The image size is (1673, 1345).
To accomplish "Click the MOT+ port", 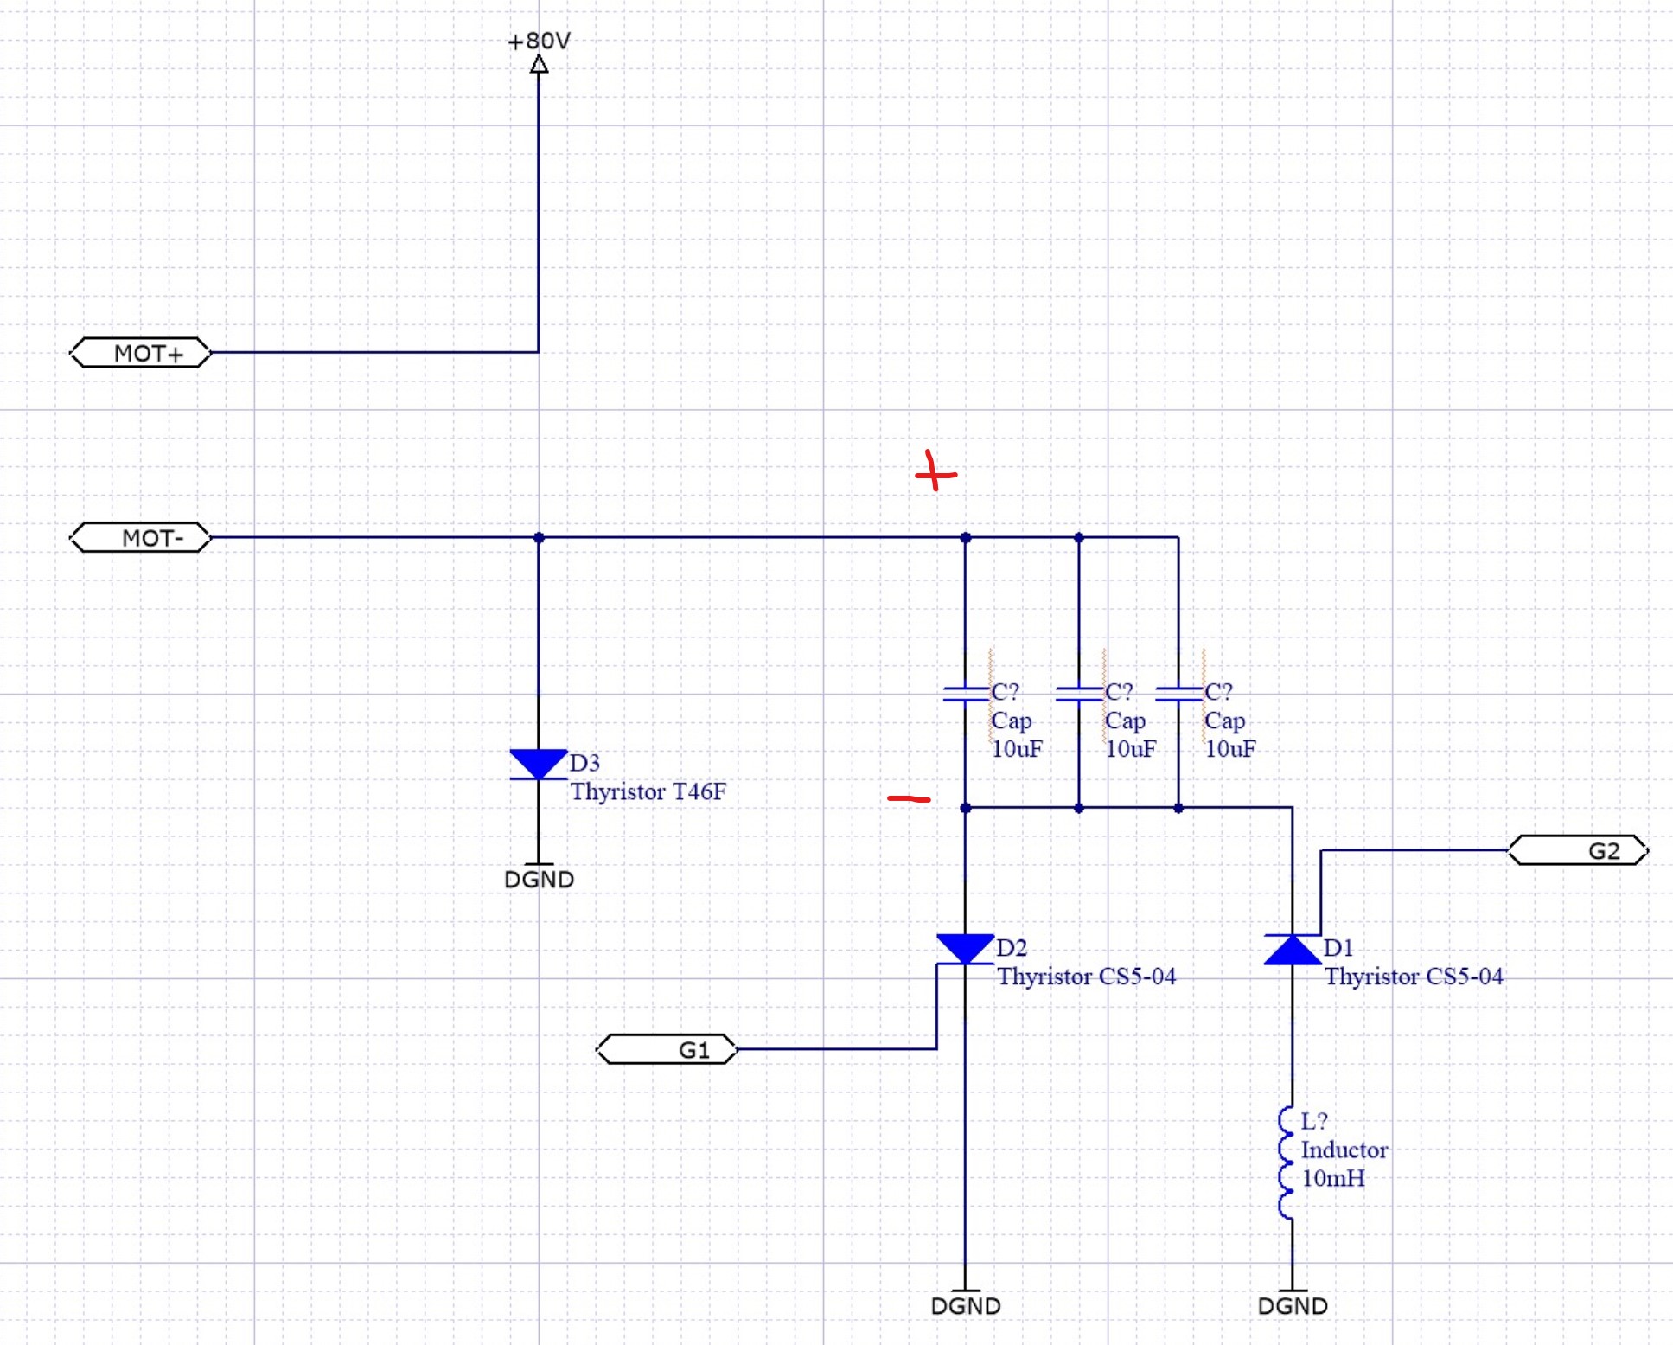I will [140, 353].
